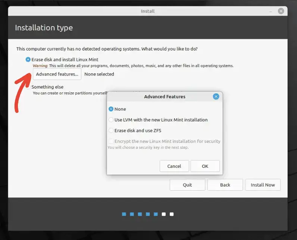Screen dimensions: 297x240
Task: Click the Warning text about deleting files
Action: click(x=133, y=66)
